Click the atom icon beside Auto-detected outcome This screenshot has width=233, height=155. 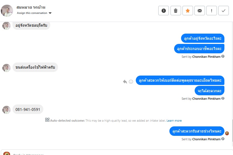click(x=47, y=120)
